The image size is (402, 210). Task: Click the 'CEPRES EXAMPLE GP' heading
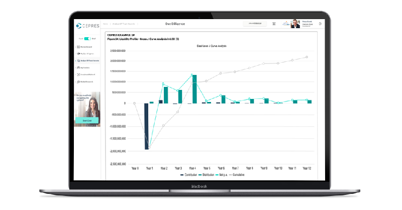[x=121, y=35]
